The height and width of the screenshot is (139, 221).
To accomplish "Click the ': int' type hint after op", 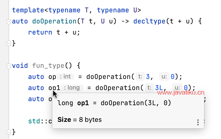I will [x=65, y=77].
